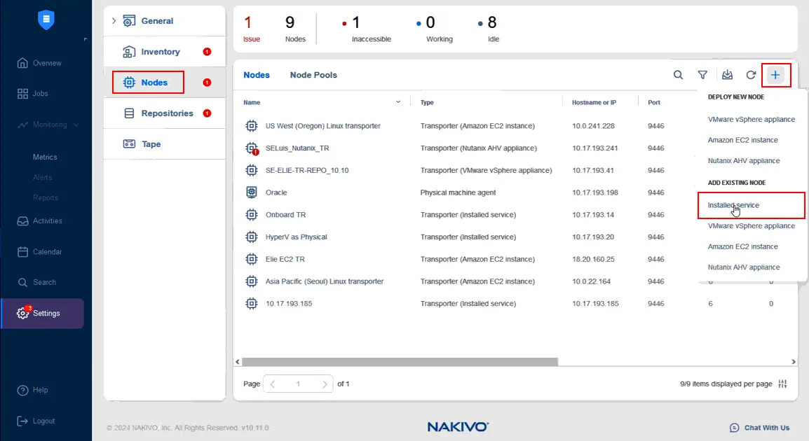
Task: Switch to the Nodes sub-tab
Action: 257,75
